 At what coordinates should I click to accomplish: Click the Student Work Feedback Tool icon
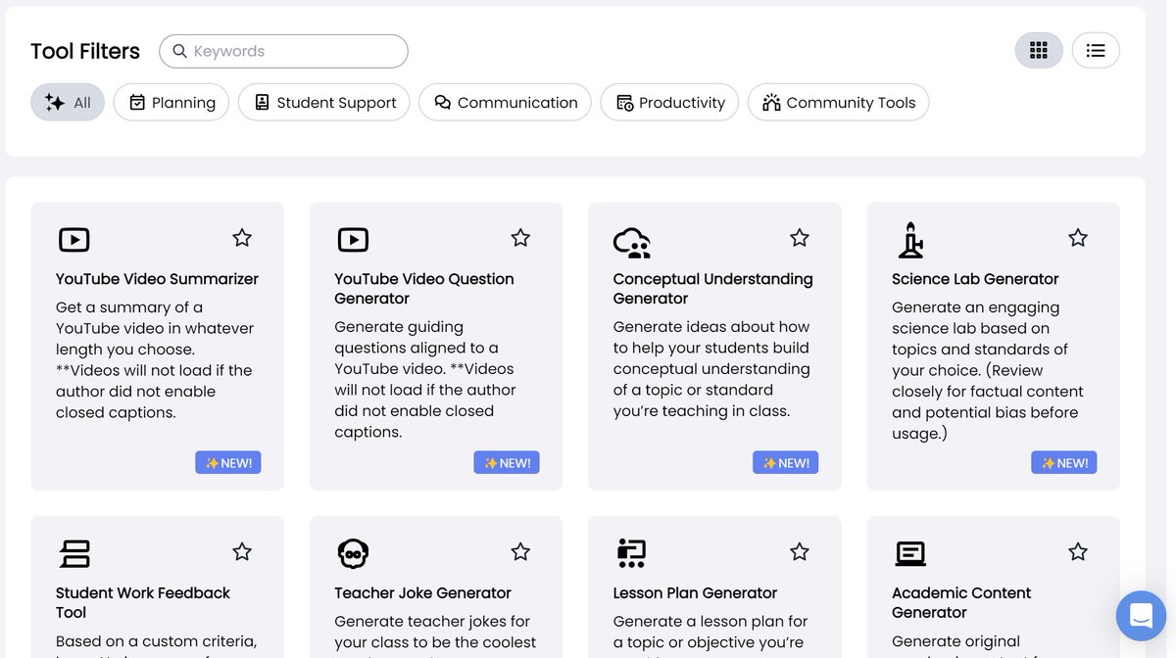pos(74,553)
